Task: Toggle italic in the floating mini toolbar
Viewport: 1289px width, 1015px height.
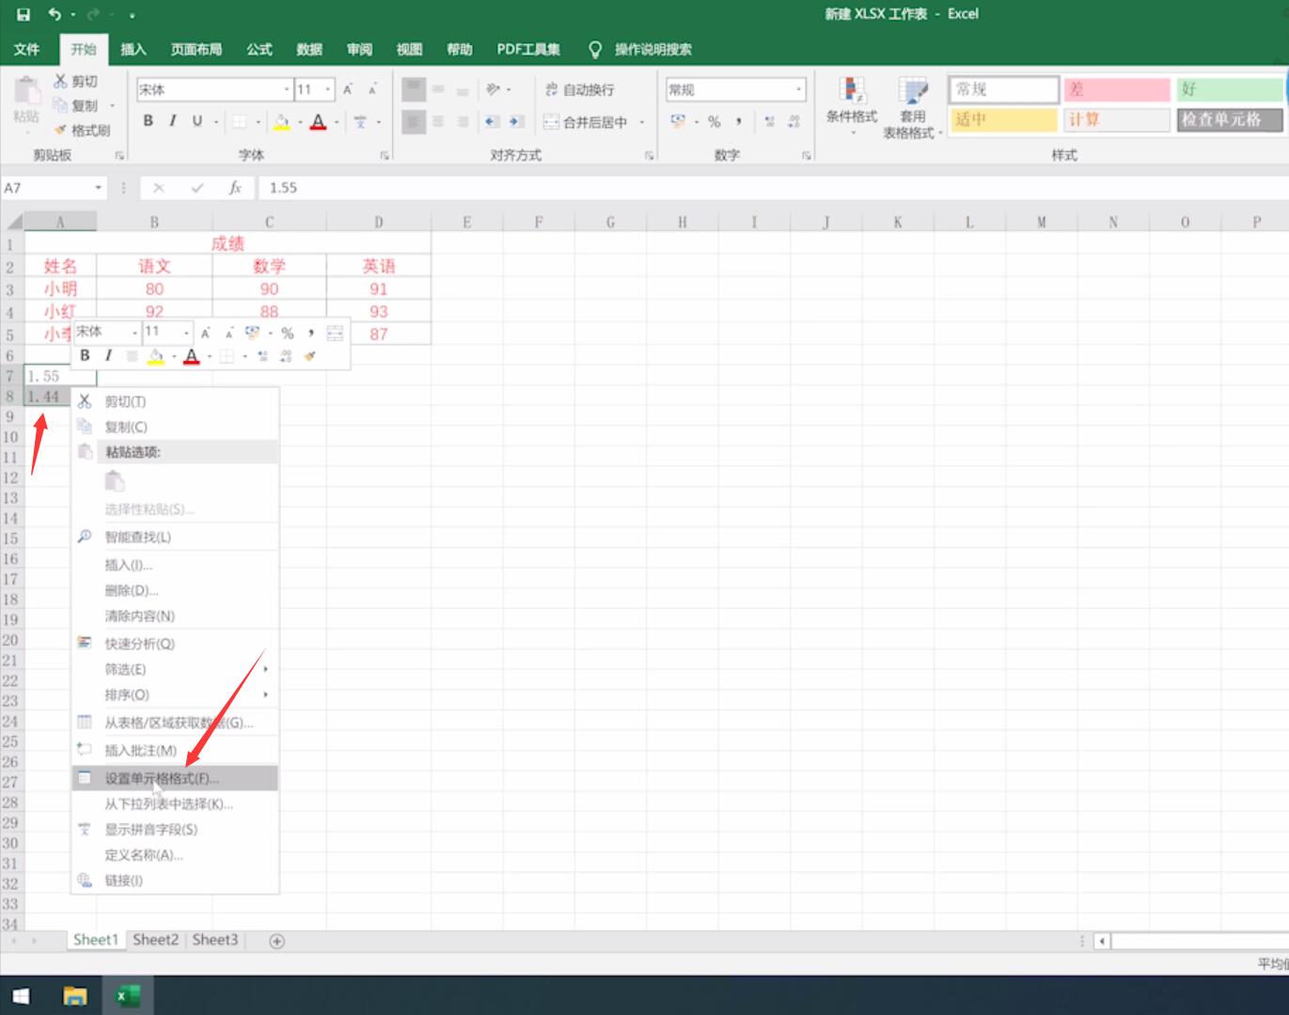Action: click(108, 355)
